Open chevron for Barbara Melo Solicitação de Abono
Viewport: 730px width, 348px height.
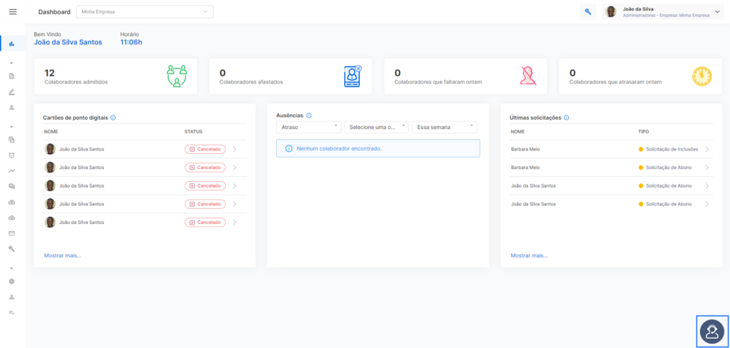coord(707,168)
